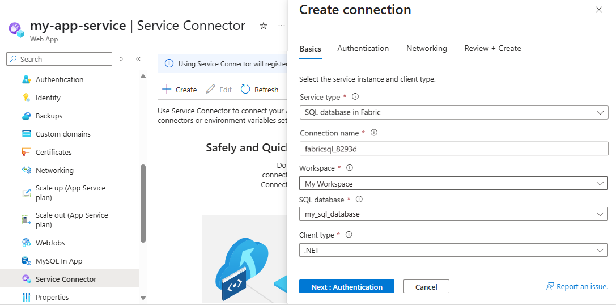Open Identity in the sidebar menu
The height and width of the screenshot is (305, 616).
pyautogui.click(x=48, y=98)
